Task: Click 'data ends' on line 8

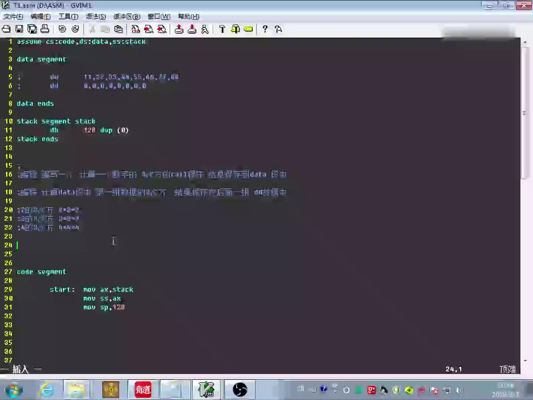Action: (x=35, y=104)
